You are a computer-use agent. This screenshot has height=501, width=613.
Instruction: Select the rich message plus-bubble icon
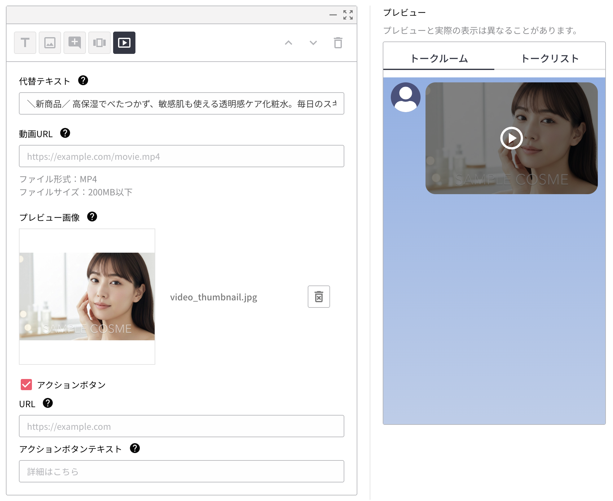[75, 43]
